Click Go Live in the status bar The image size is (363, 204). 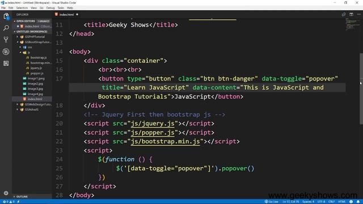tap(272, 202)
